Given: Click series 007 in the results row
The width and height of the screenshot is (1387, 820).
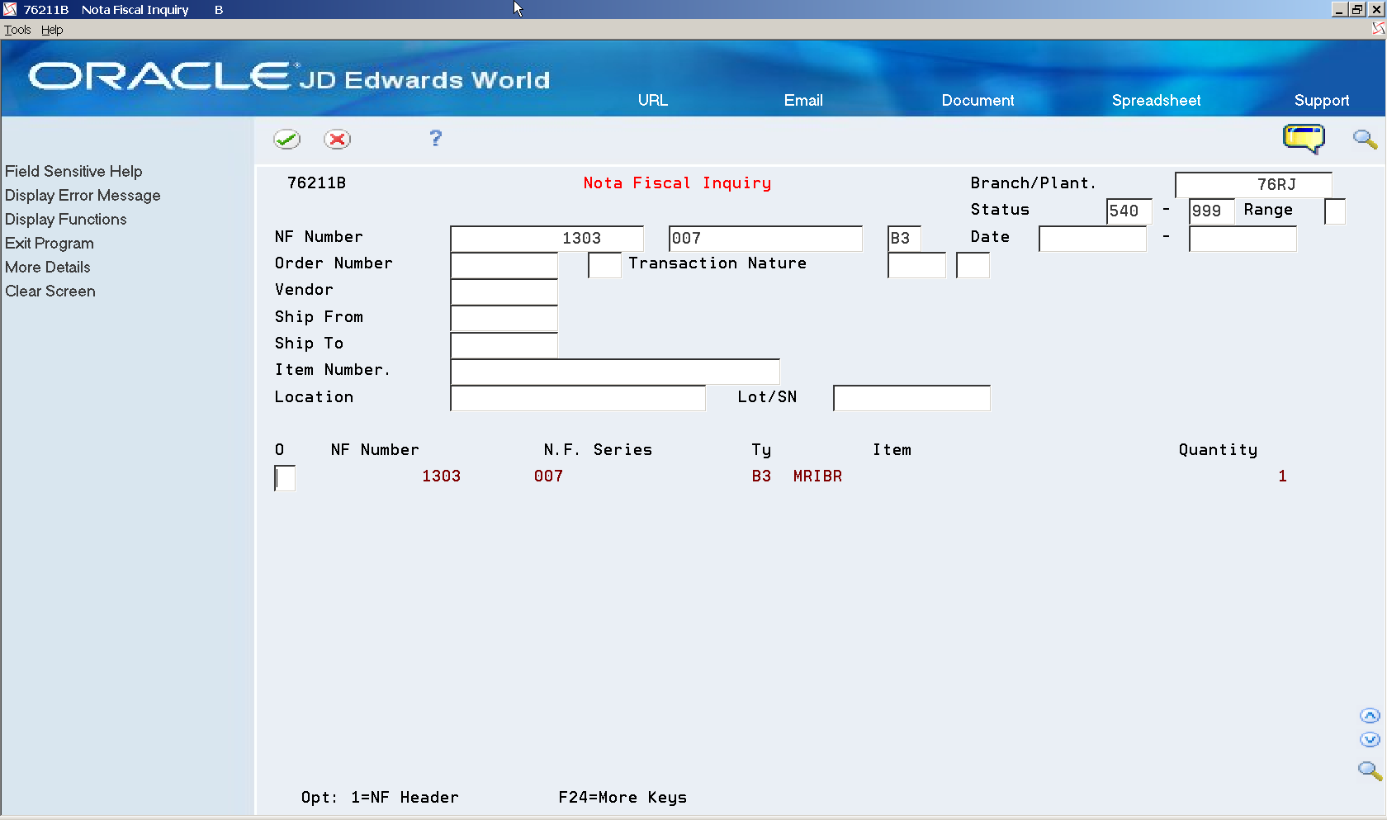Looking at the screenshot, I should click(x=548, y=476).
